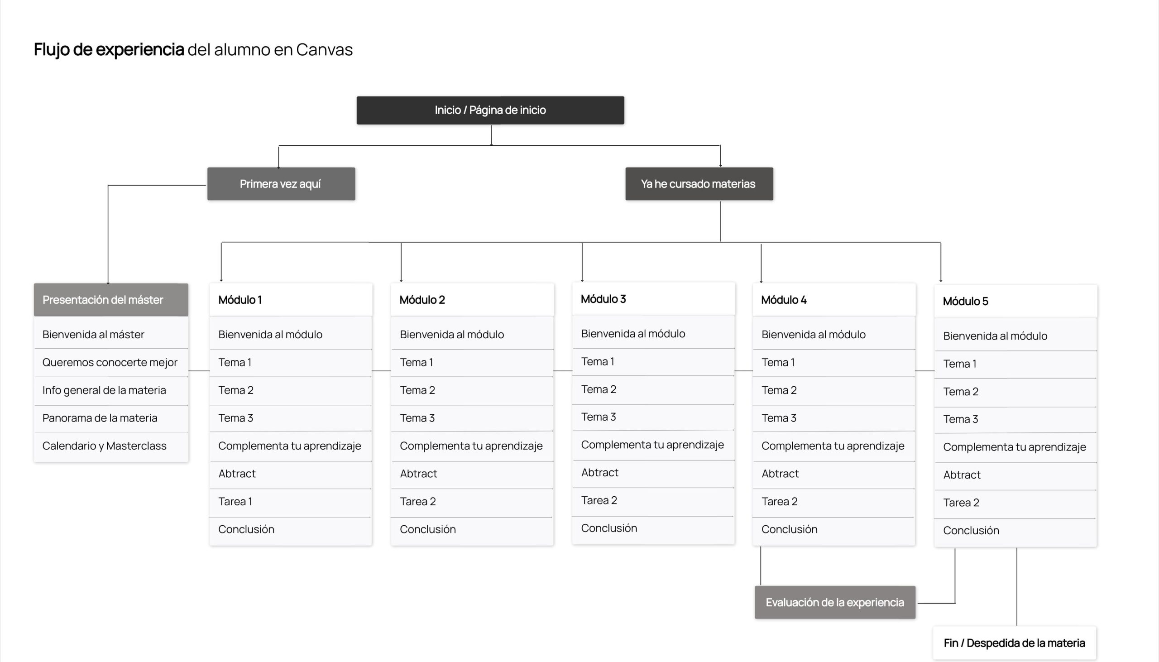Click the Módulo 5 header
Image resolution: width=1159 pixels, height=662 pixels.
[1015, 301]
